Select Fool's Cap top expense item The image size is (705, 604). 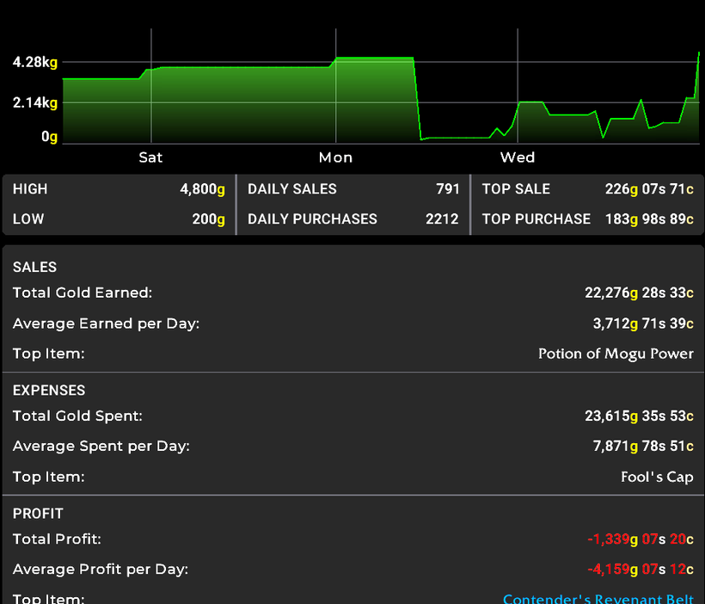tap(657, 477)
